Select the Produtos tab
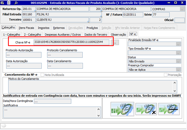Image resolution: width=187 pixels, height=130 pixels. (92, 28)
